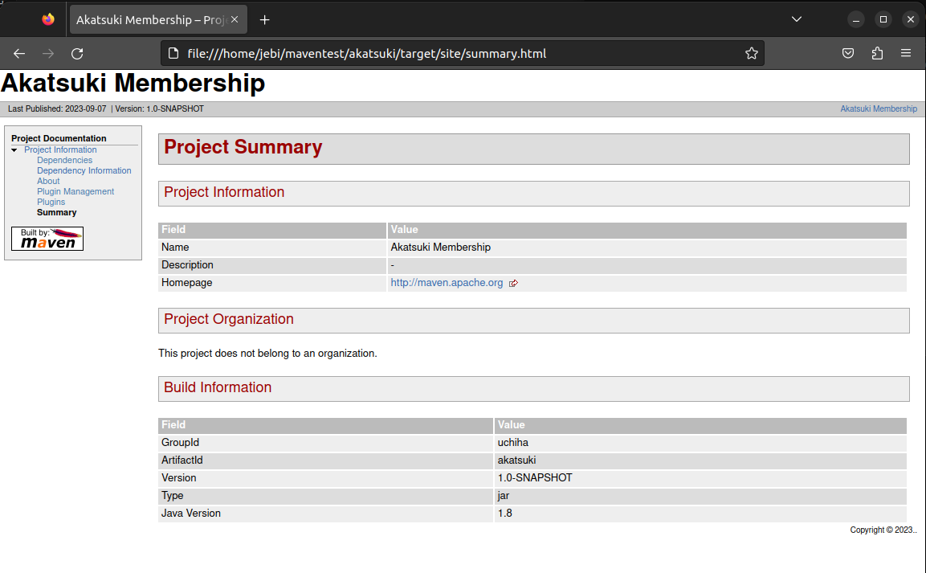Open the Project Information sidebar link
Image resolution: width=926 pixels, height=573 pixels.
(60, 150)
